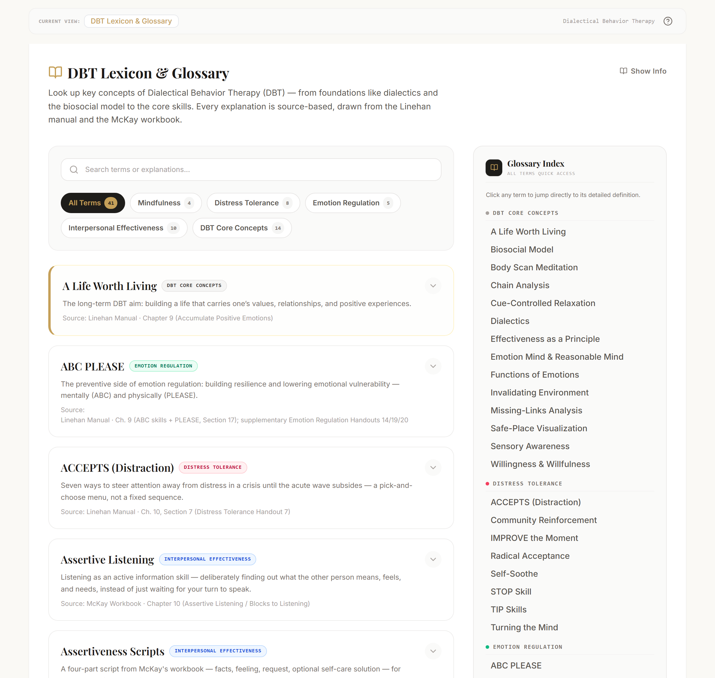715x678 pixels.
Task: Jump to STOP Skill in index
Action: point(511,592)
